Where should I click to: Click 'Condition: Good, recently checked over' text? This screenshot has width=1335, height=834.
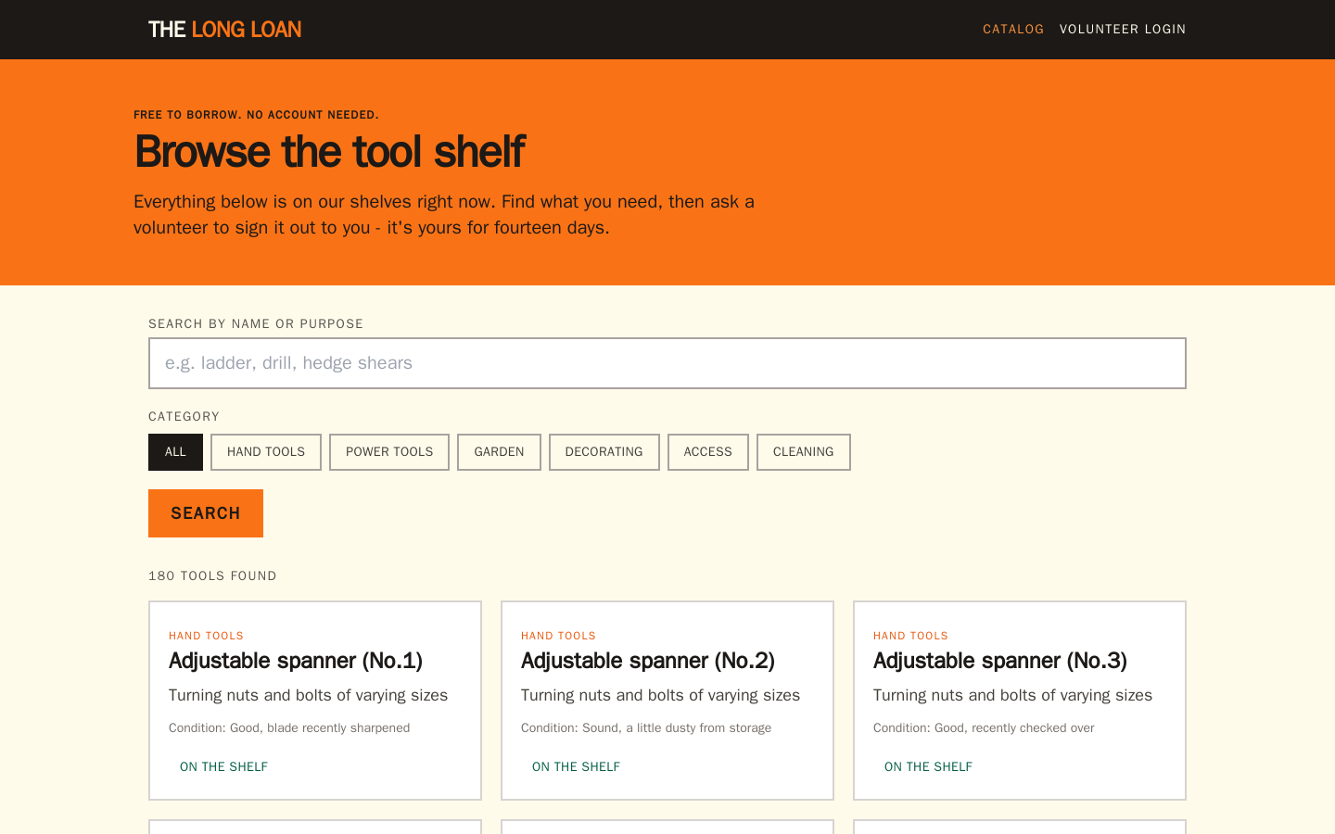coord(984,728)
